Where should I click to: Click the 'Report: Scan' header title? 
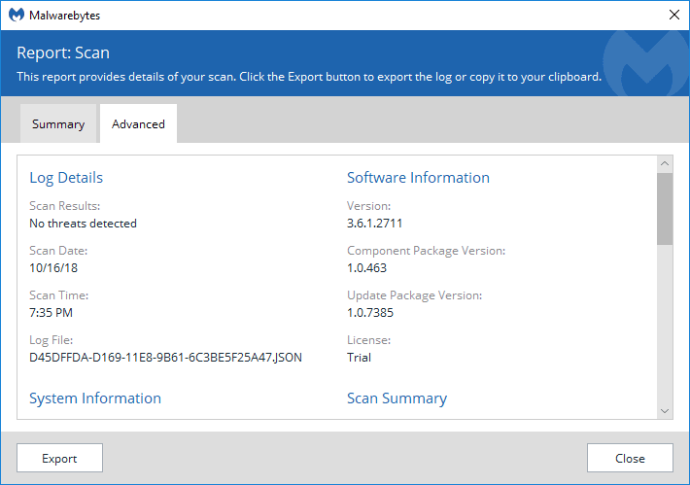63,52
